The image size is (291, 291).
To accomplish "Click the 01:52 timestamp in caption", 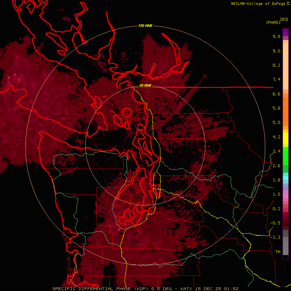I will click(x=231, y=289).
